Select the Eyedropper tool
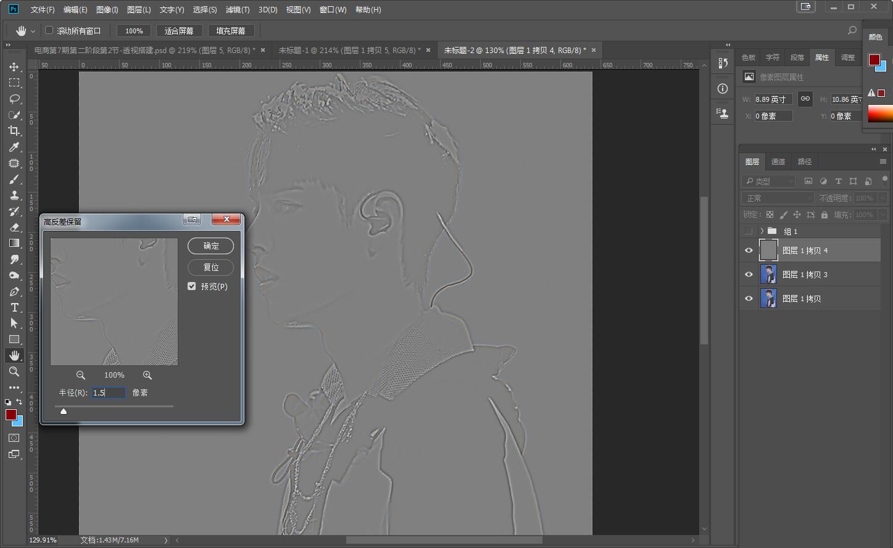 [x=14, y=147]
